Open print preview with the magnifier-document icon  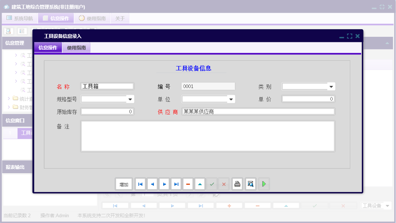[250, 184]
